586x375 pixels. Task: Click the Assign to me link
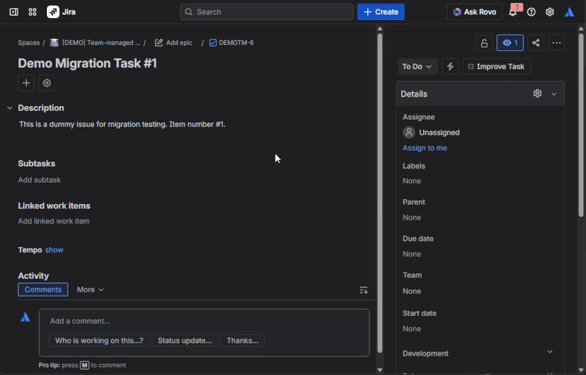[x=425, y=148]
